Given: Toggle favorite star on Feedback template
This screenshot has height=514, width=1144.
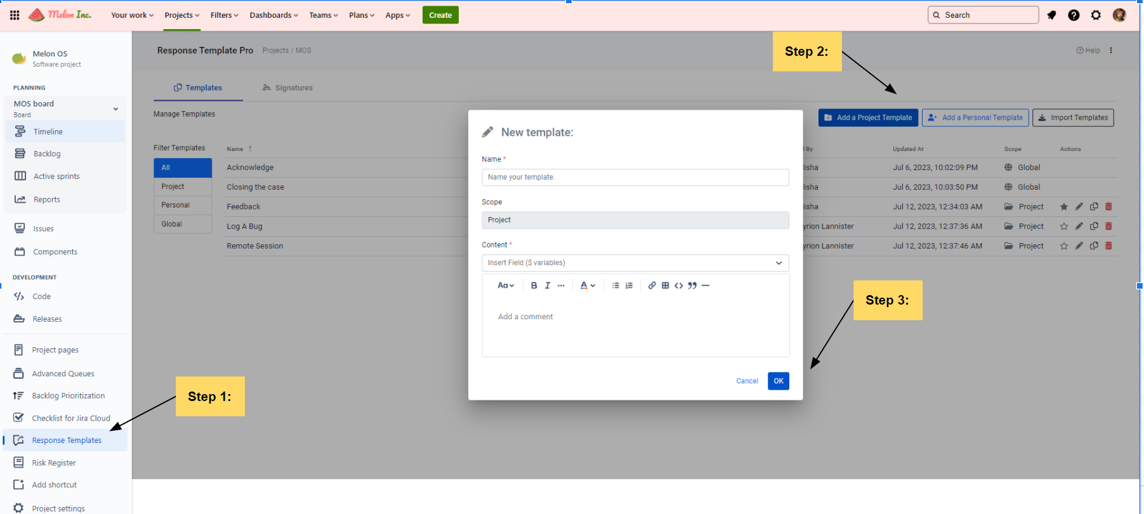Looking at the screenshot, I should (1063, 207).
